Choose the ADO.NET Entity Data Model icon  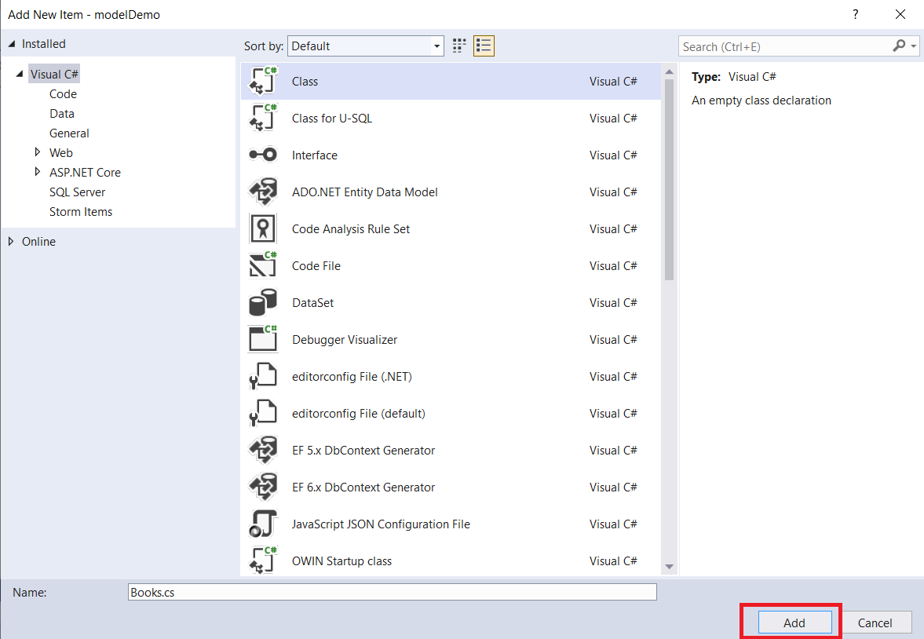(x=263, y=192)
